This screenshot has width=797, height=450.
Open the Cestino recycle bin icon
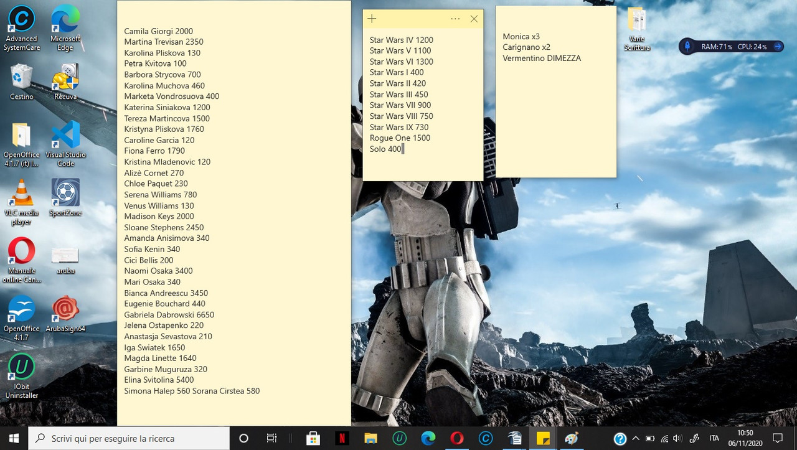(x=21, y=82)
